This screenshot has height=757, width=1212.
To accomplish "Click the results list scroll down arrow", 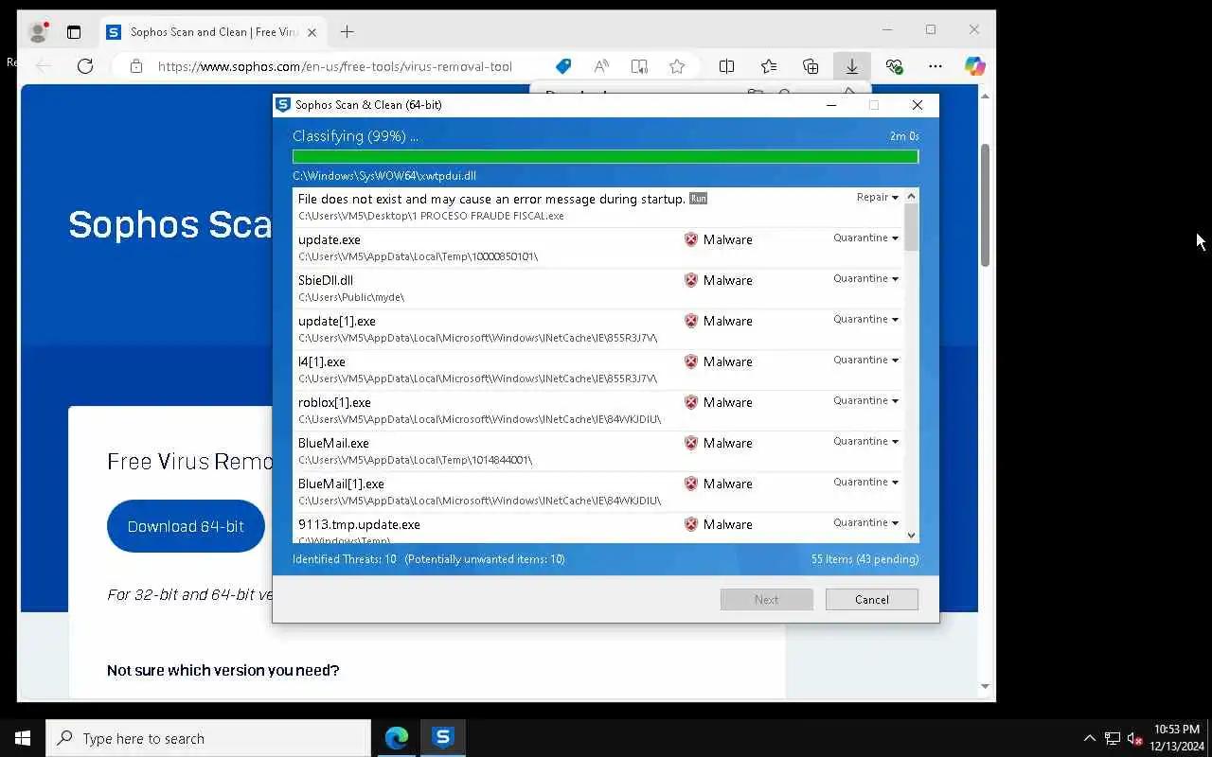I will point(911,536).
